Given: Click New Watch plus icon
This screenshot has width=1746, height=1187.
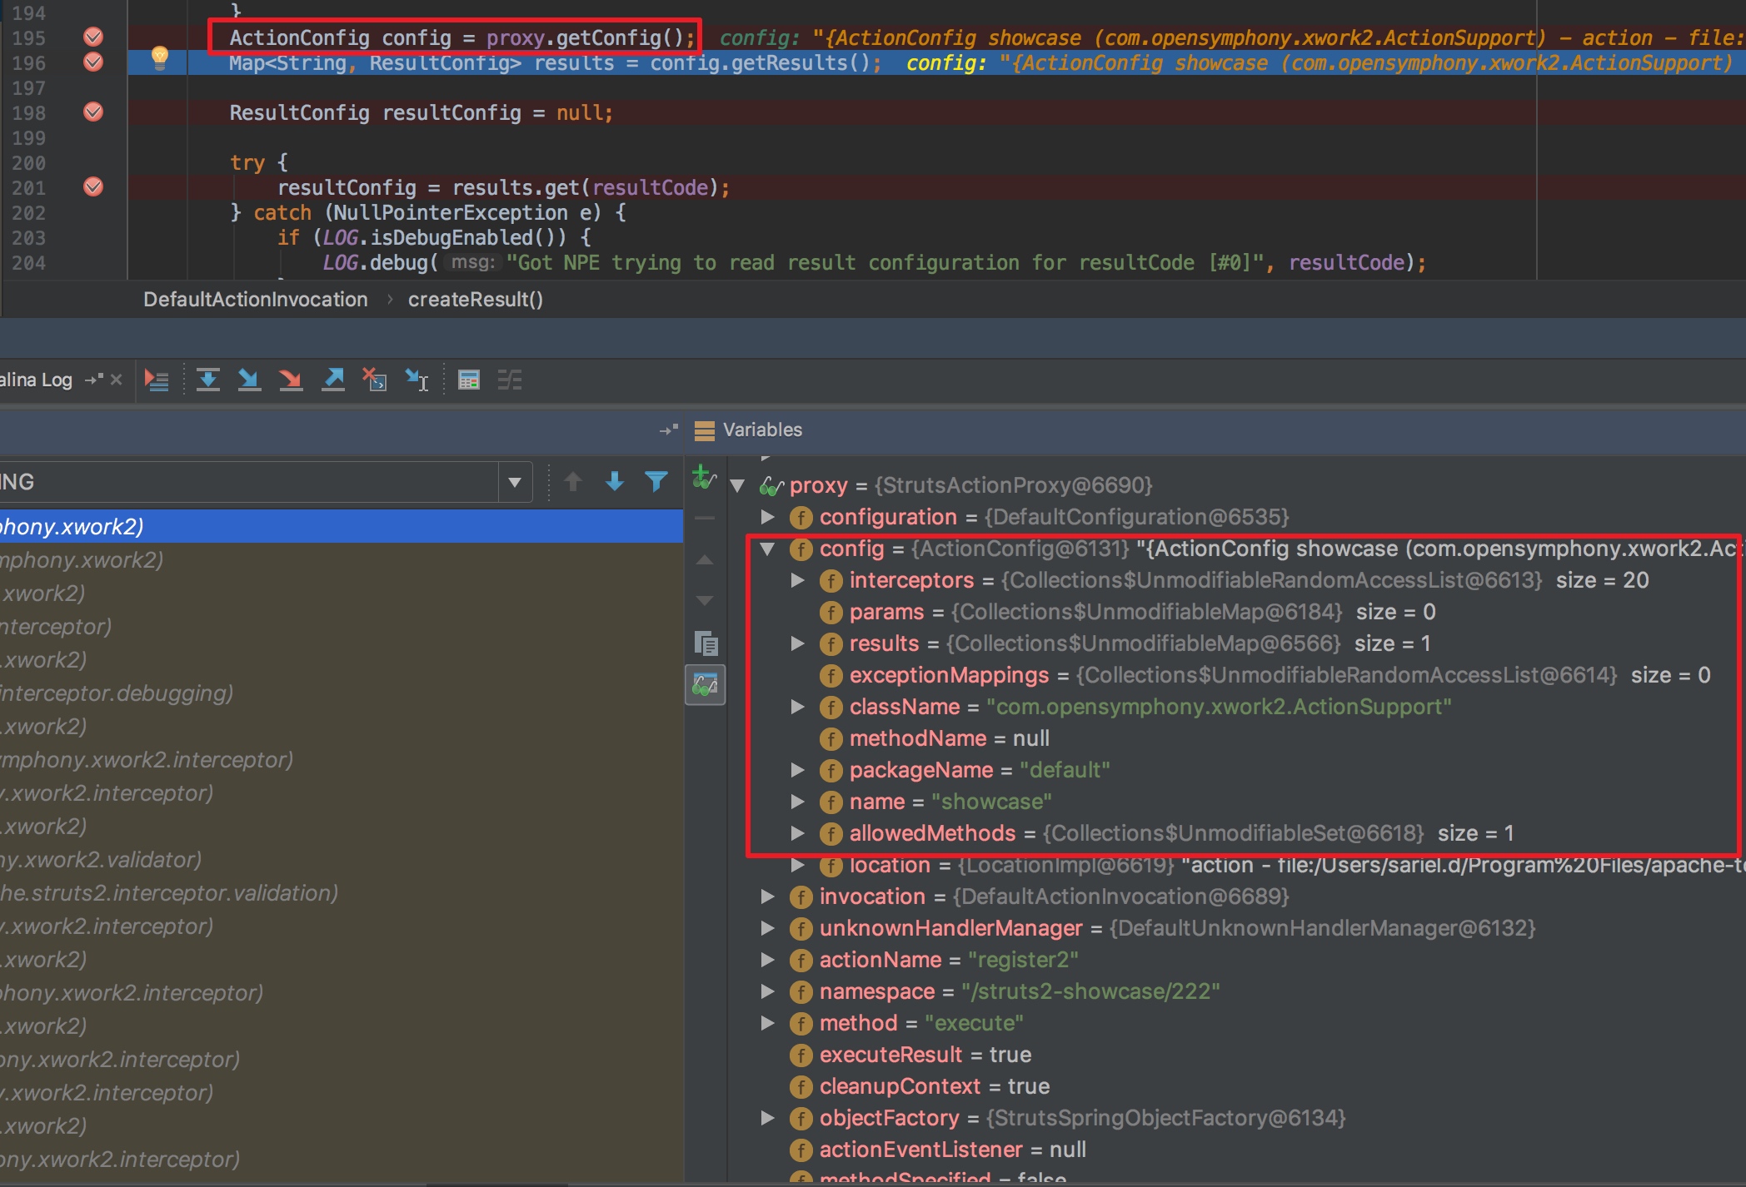Looking at the screenshot, I should [x=704, y=477].
